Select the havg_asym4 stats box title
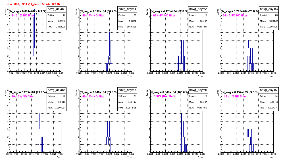The width and height of the screenshot is (283, 162). 57,90
